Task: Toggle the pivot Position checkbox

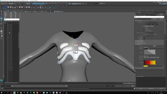Action: click(144, 28)
